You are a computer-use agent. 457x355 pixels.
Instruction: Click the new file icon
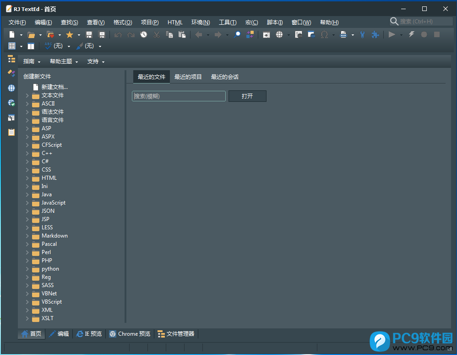[12, 34]
